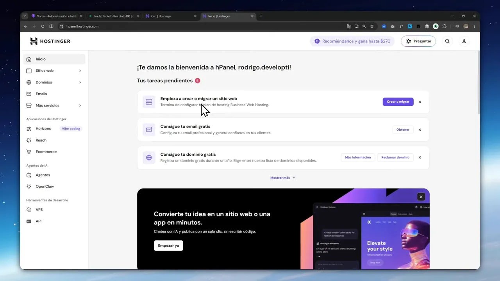Click the browser zoom magnifier icon
The height and width of the screenshot is (281, 500).
364,26
